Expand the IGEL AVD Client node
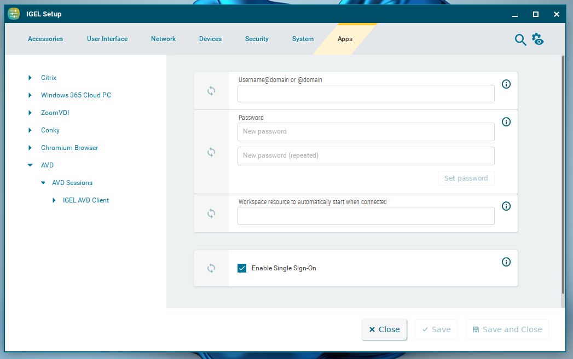This screenshot has width=573, height=359. click(54, 200)
